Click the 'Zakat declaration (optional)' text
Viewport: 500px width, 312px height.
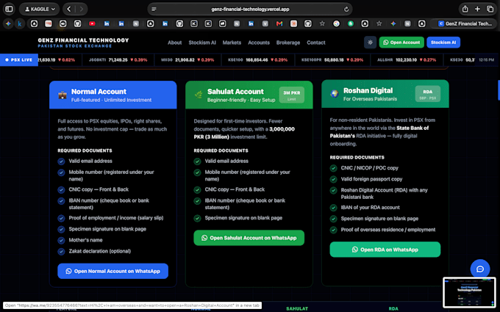[100, 251]
